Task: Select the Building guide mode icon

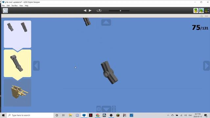Action: tap(207, 10)
